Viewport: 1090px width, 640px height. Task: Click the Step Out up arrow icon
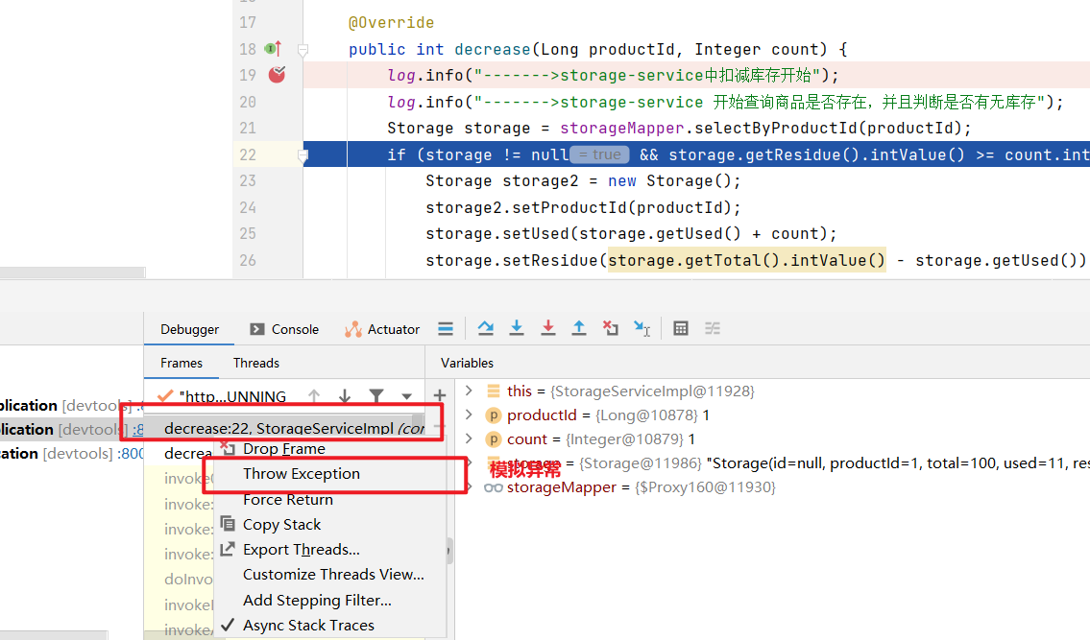(x=578, y=328)
